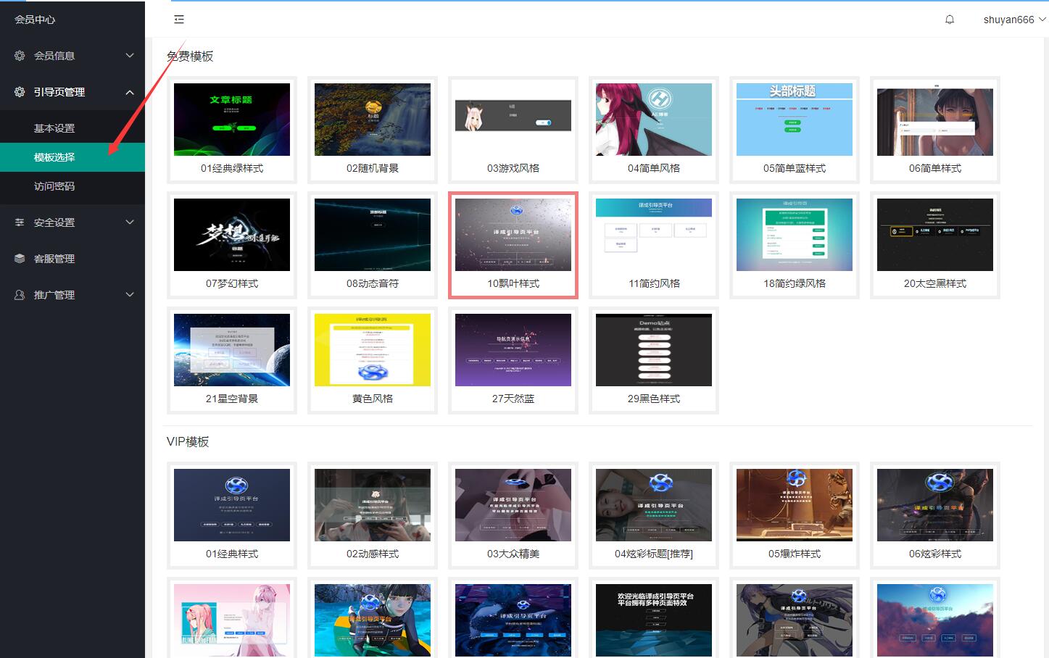Click the user icon beside 推广管理
Screen dimensions: 1049x658
point(20,295)
